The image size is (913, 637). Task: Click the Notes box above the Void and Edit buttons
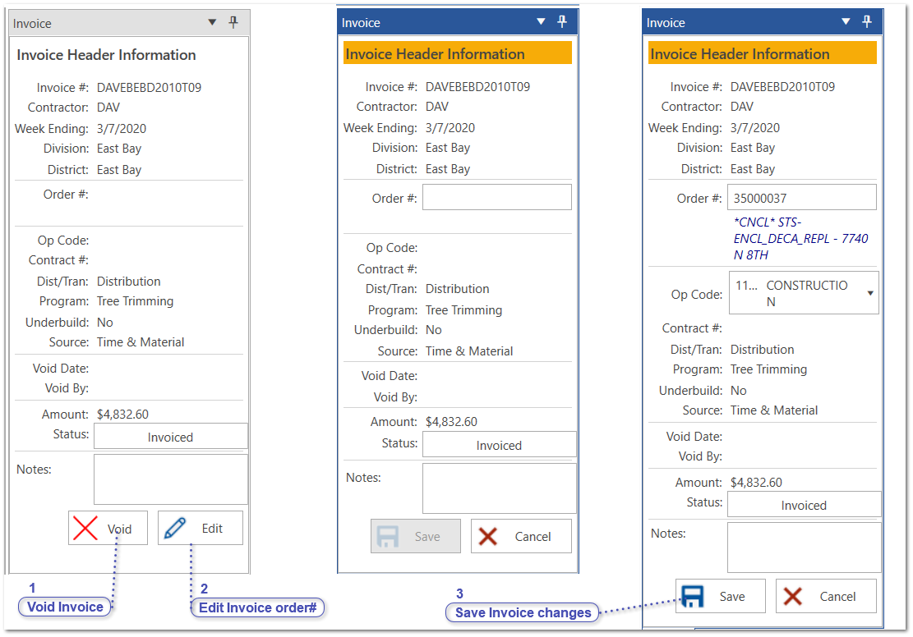pyautogui.click(x=170, y=479)
